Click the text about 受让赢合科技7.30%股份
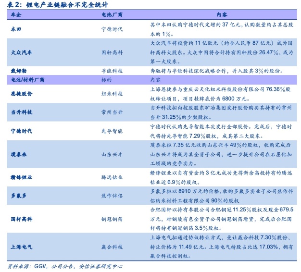 pyautogui.click(x=222, y=247)
